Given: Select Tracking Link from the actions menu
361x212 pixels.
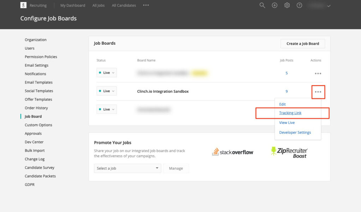Looking at the screenshot, I should point(290,113).
